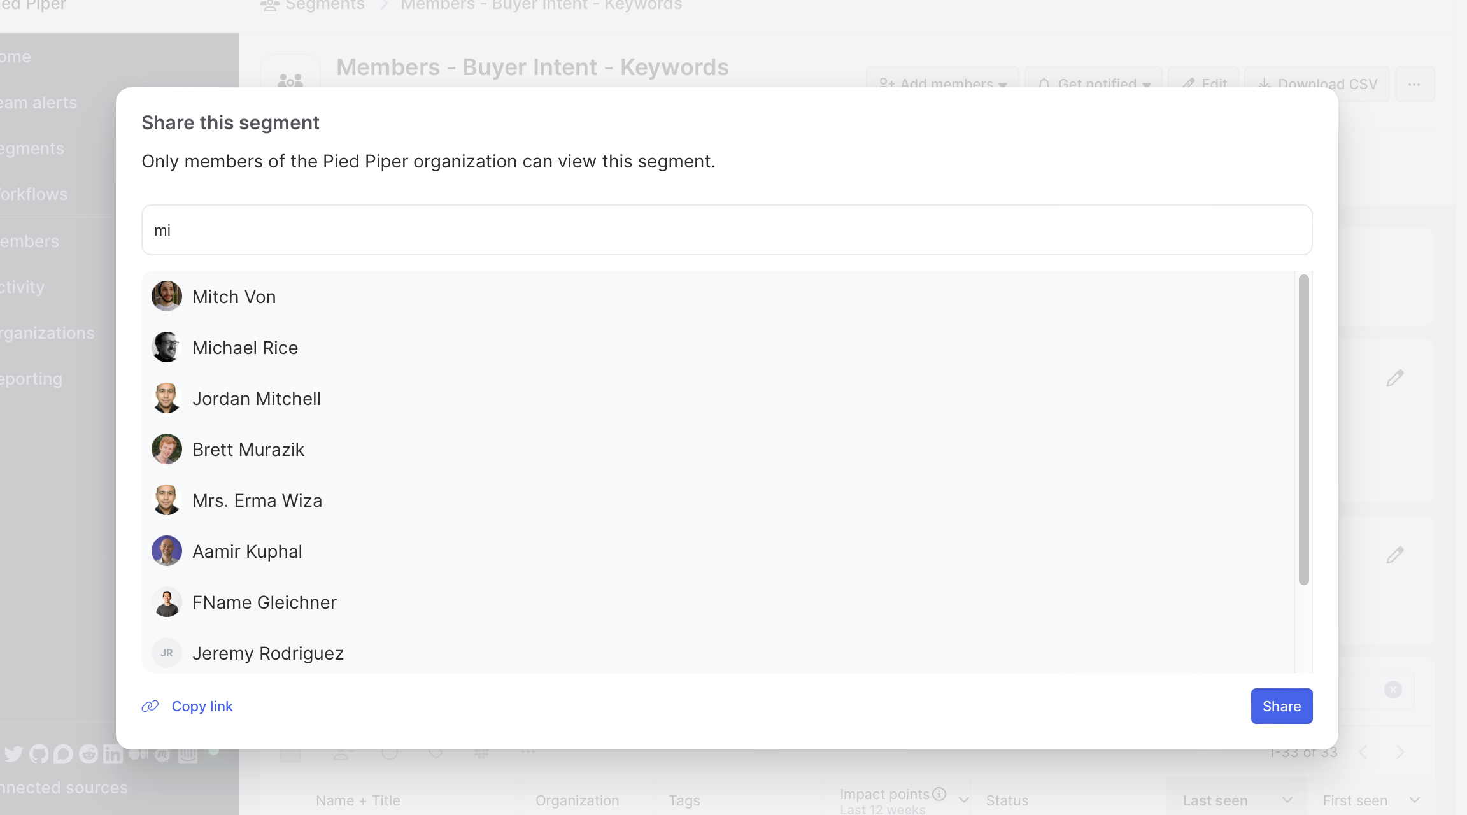Screen dimensions: 1467x815
Task: Click the search field containing "mi"
Action: [x=726, y=230]
